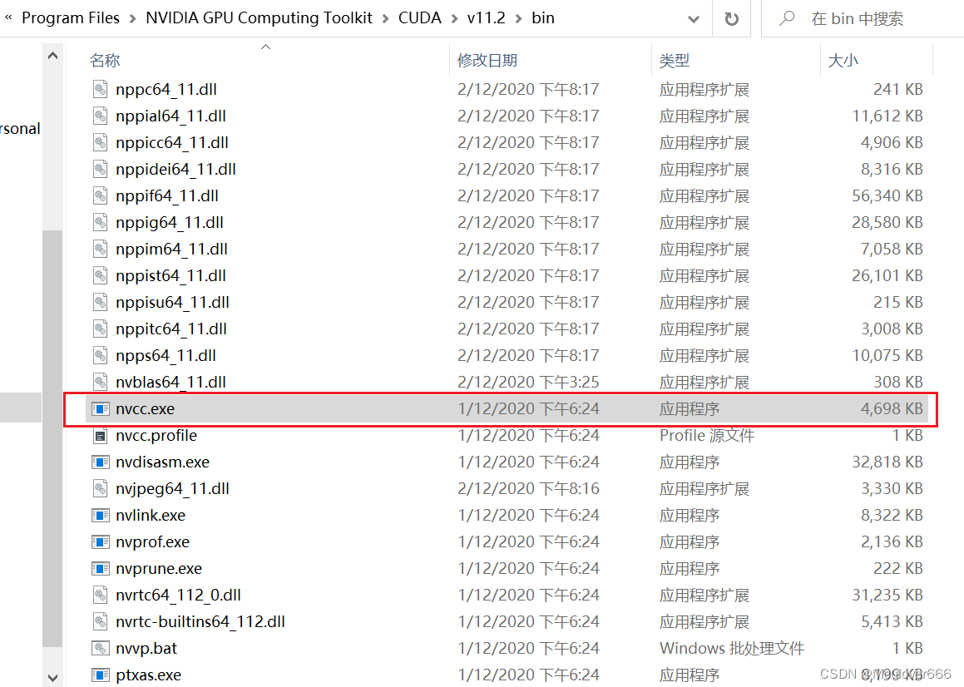Click the 56,340 KB size cell
This screenshot has height=687, width=964.
pyautogui.click(x=887, y=196)
